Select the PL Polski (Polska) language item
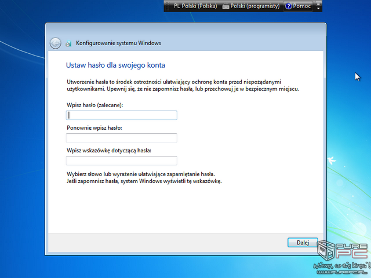 [x=195, y=6]
